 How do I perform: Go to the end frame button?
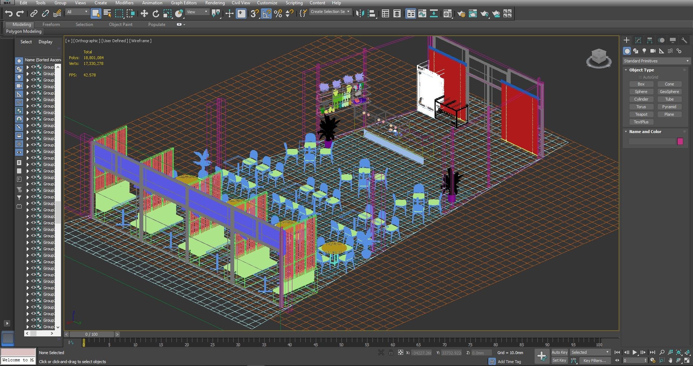pyautogui.click(x=652, y=352)
